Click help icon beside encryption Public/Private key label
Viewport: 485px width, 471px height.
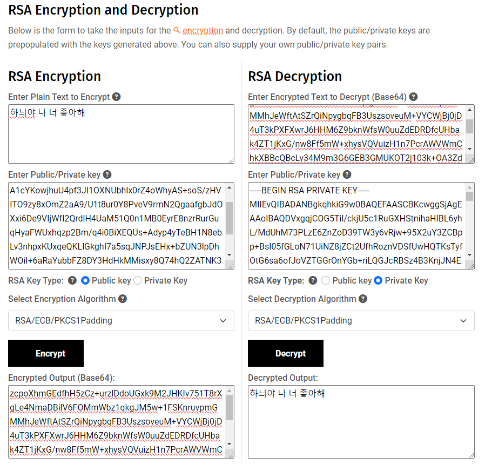tap(107, 174)
